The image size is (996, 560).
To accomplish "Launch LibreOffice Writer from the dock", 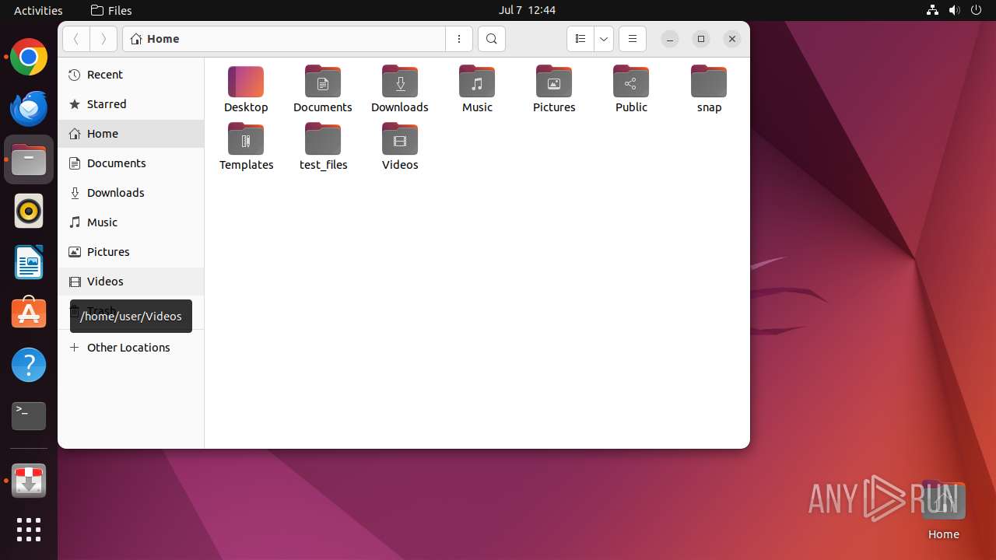I will (29, 262).
